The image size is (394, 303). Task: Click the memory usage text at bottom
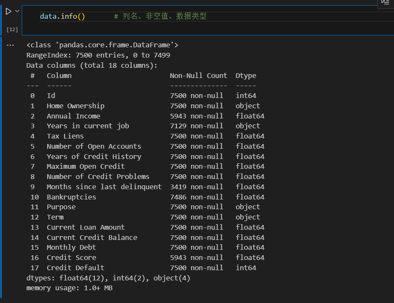70,288
